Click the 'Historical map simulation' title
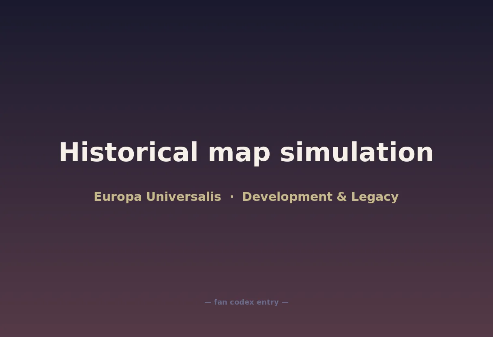493x337 pixels. tap(246, 153)
